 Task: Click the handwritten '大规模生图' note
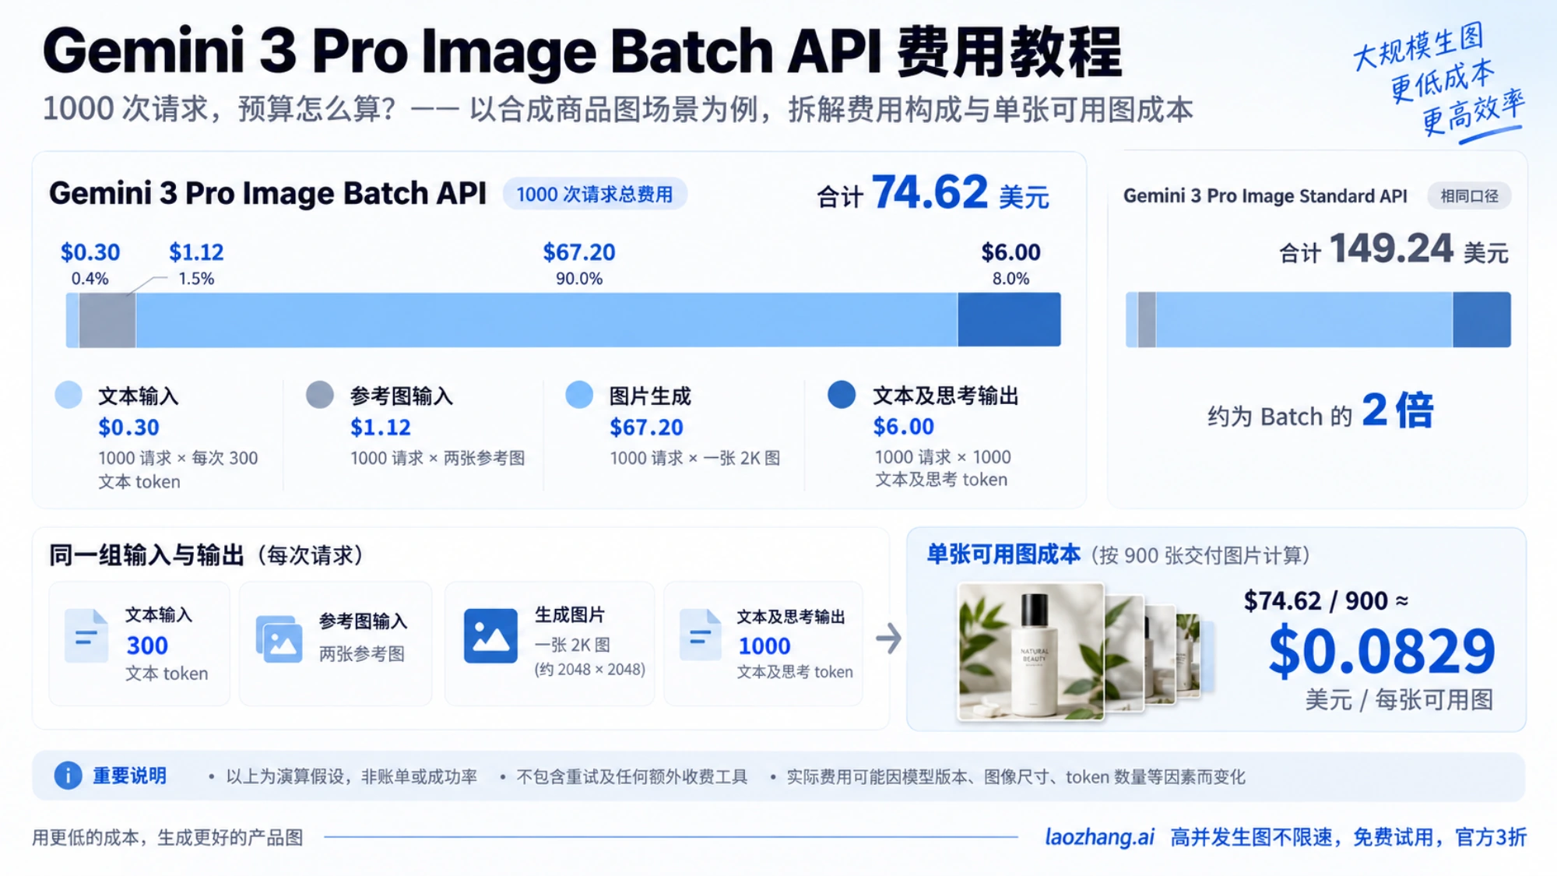pyautogui.click(x=1418, y=47)
